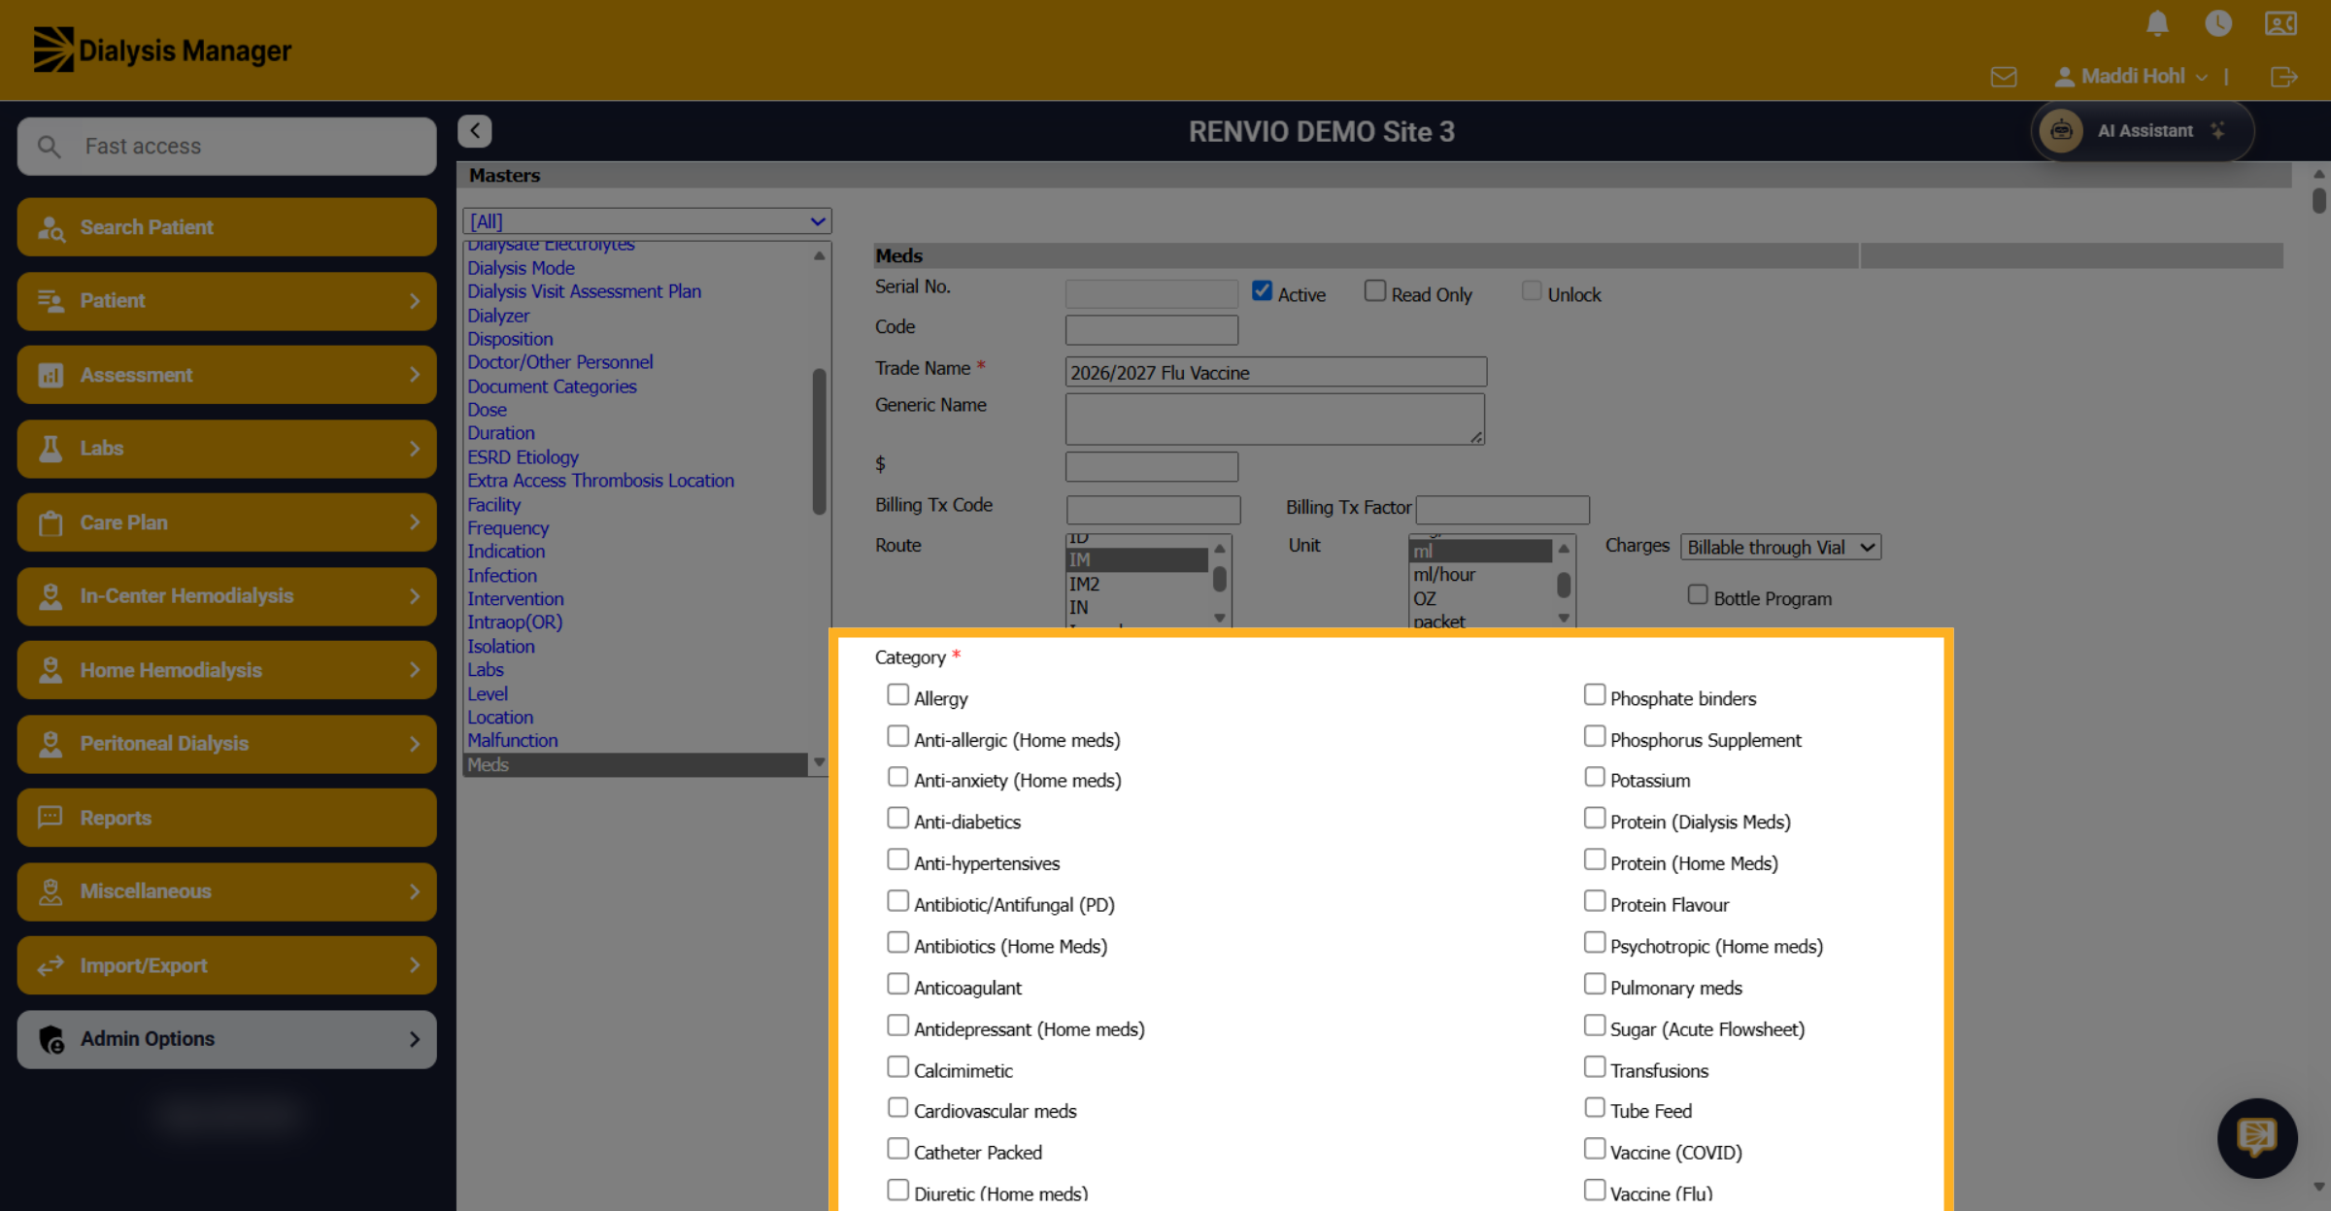Click the Fast access search magnifier icon
Viewport: 2331px width, 1211px height.
pos(49,147)
